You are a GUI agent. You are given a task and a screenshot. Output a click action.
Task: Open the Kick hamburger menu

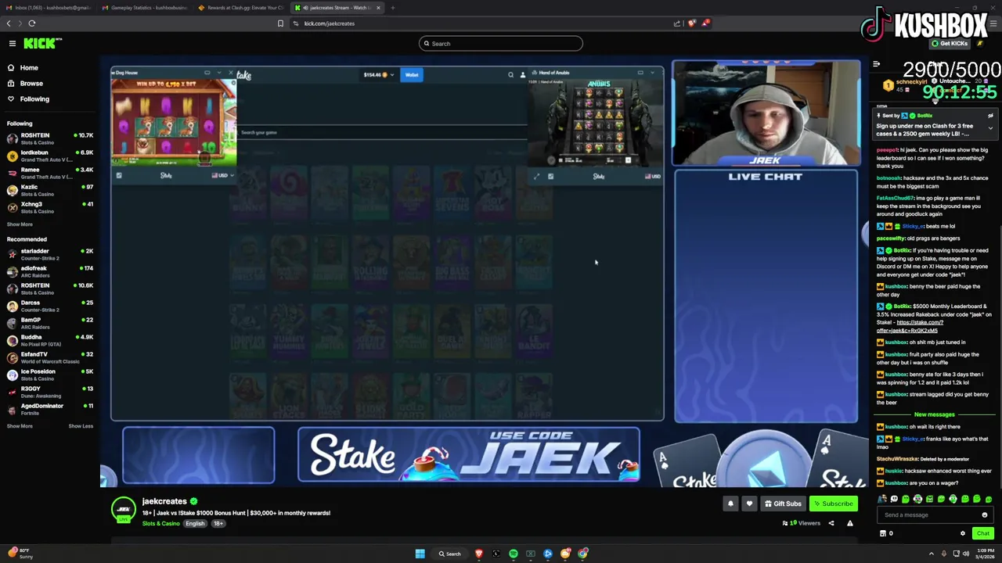[13, 44]
